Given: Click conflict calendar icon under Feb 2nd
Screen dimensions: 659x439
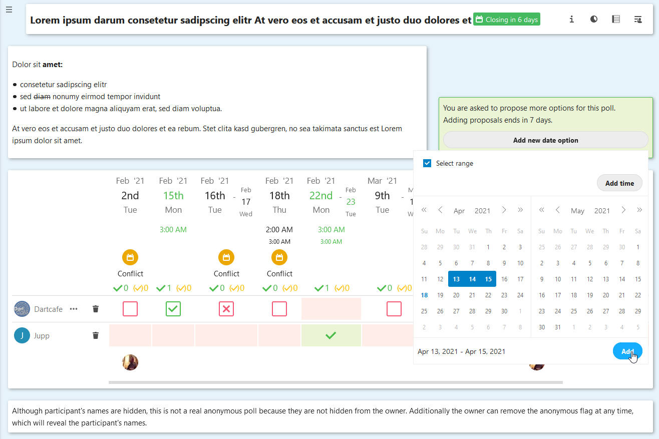Looking at the screenshot, I should click(x=130, y=258).
